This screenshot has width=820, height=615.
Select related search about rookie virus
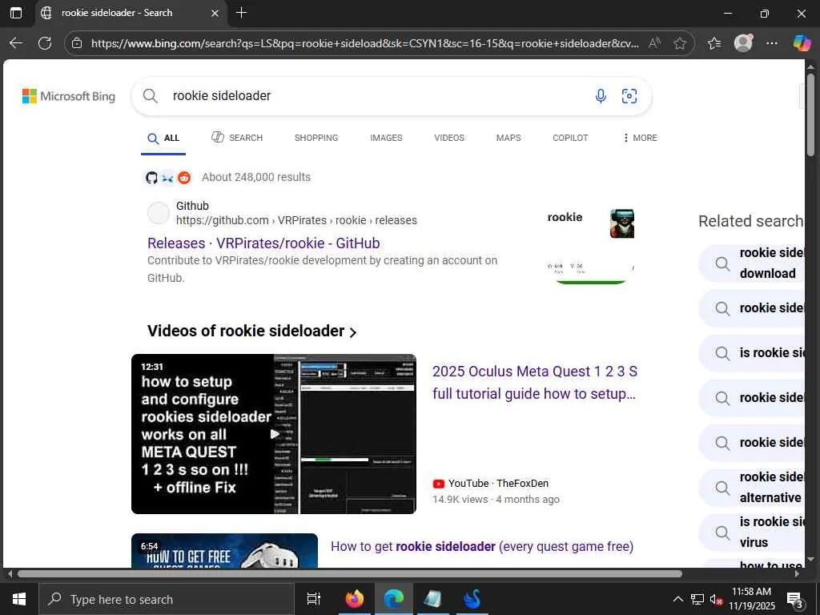[x=752, y=533]
